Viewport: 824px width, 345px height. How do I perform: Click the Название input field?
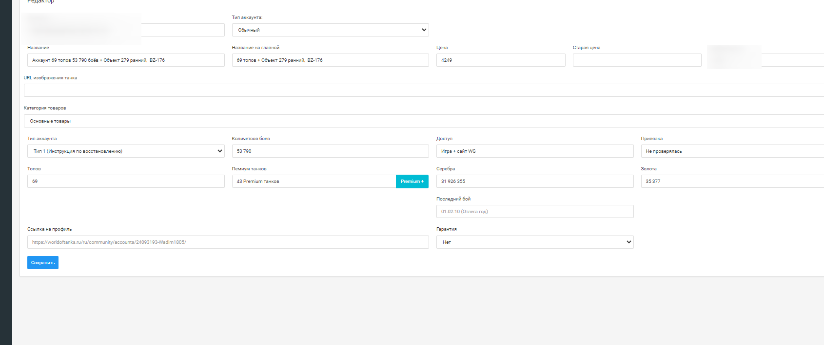pyautogui.click(x=126, y=60)
